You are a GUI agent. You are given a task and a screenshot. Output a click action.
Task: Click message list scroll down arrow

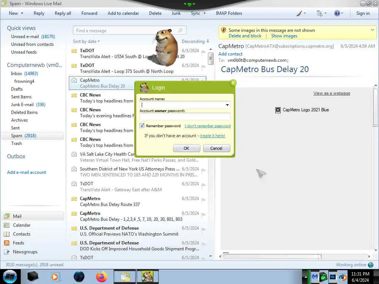(211, 256)
